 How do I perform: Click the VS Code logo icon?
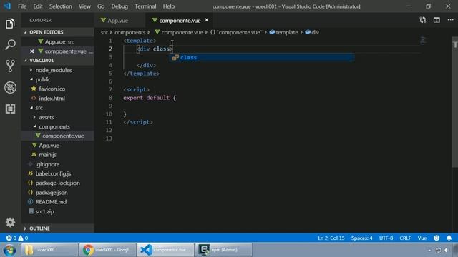click(7, 6)
